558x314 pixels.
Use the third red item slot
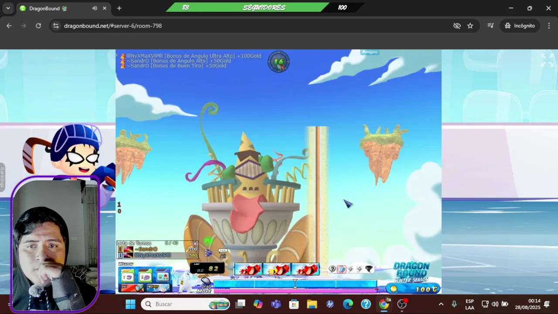click(305, 269)
